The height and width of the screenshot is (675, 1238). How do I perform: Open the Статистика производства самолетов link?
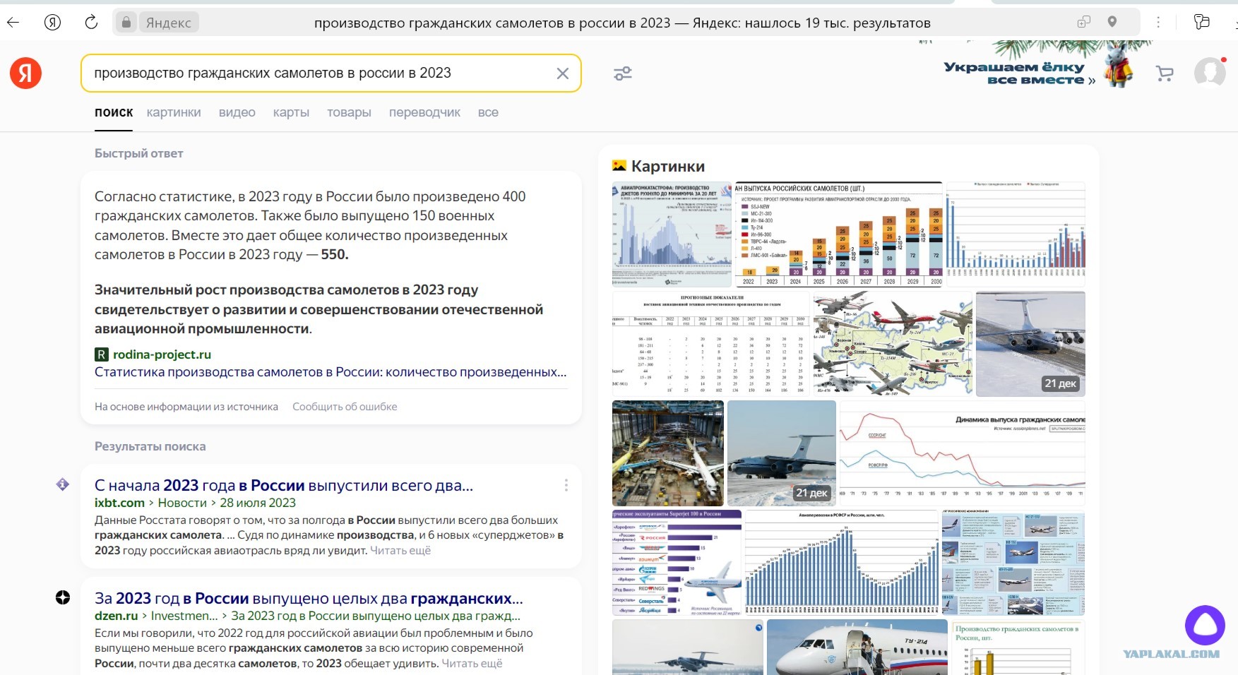(331, 372)
